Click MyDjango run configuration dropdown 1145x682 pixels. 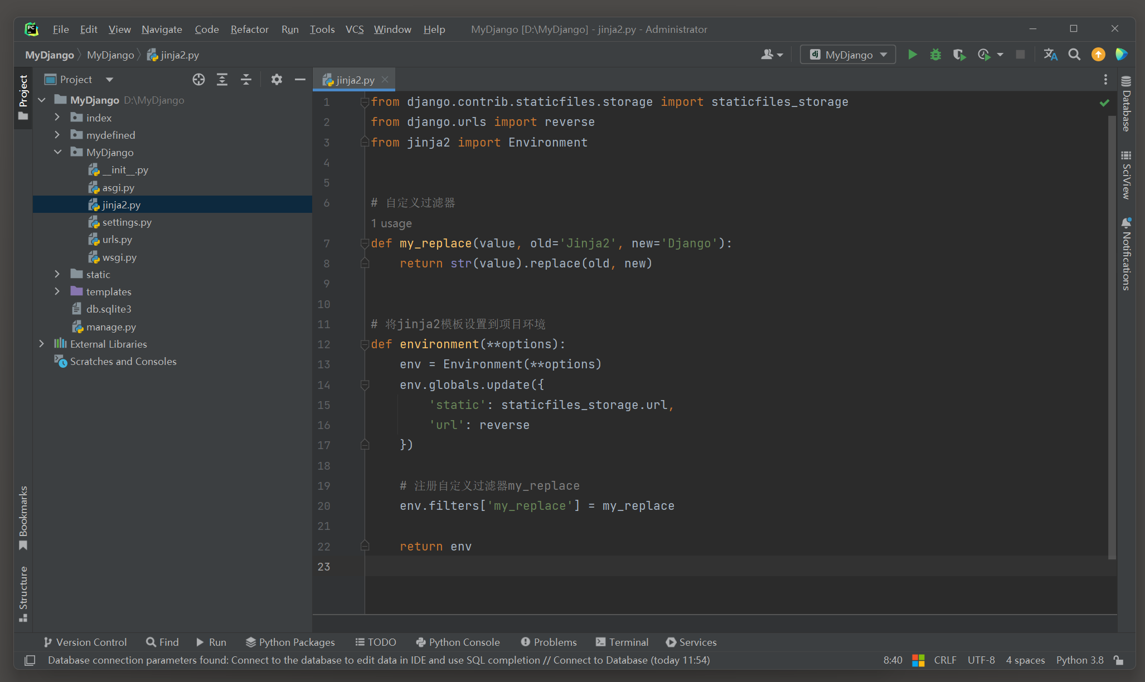[x=848, y=55]
